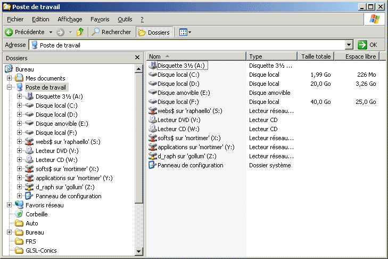Open the view mode dropdown button
388x259 pixels.
point(185,33)
